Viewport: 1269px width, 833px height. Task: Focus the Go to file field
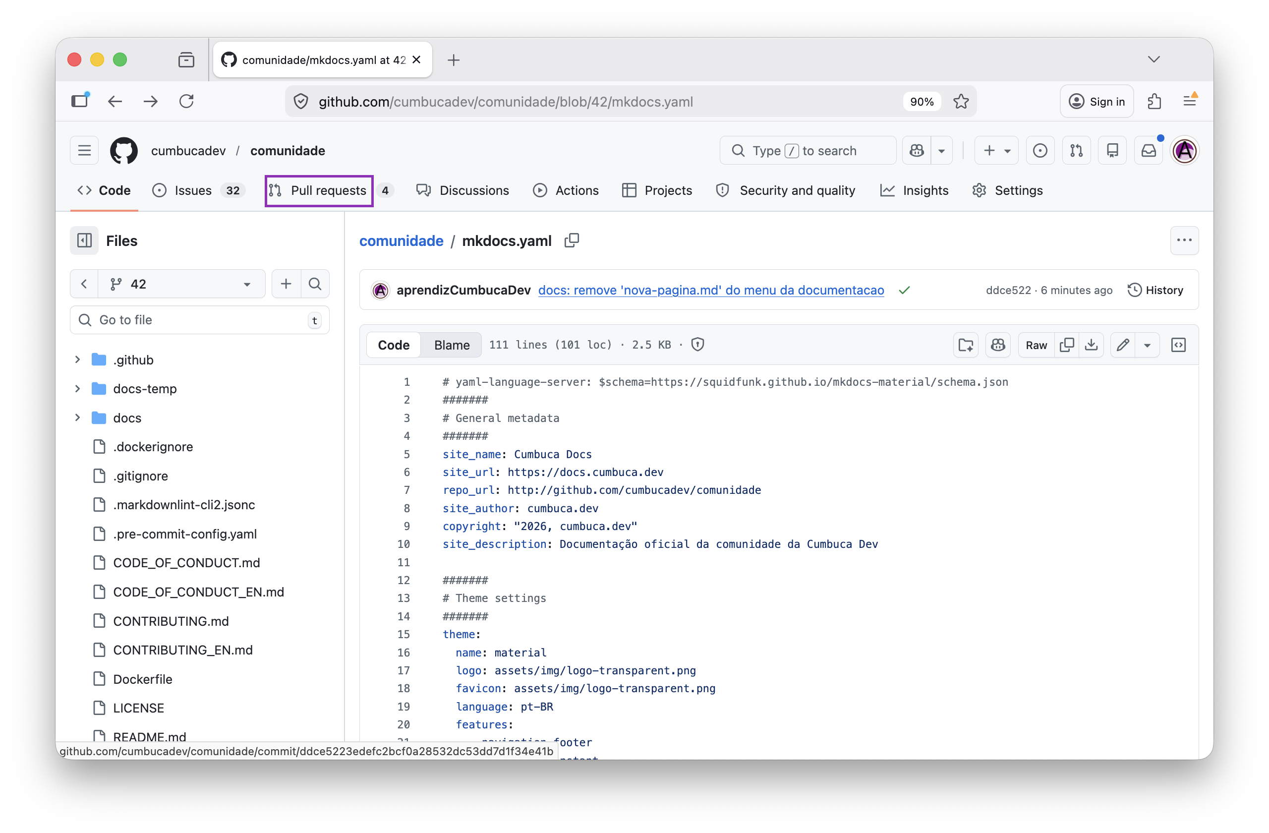click(x=199, y=320)
